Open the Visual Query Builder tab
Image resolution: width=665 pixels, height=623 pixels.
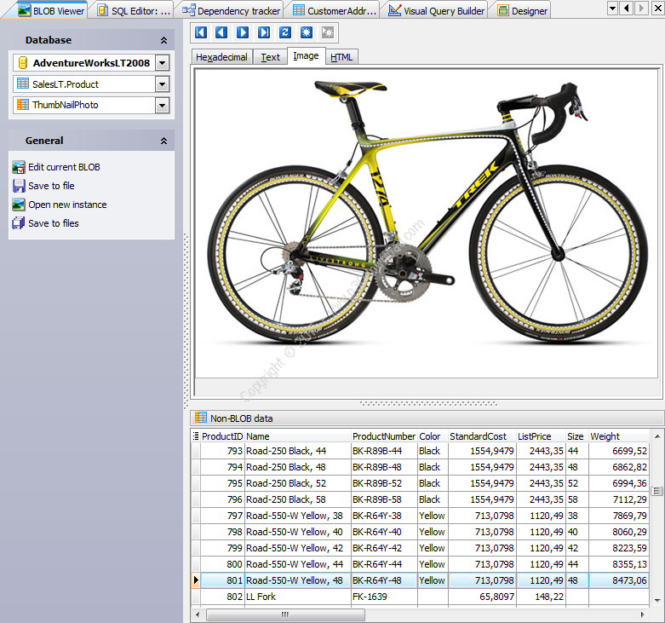(436, 10)
